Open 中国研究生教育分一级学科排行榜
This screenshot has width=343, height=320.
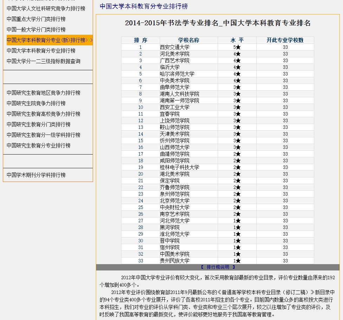pos(43,135)
